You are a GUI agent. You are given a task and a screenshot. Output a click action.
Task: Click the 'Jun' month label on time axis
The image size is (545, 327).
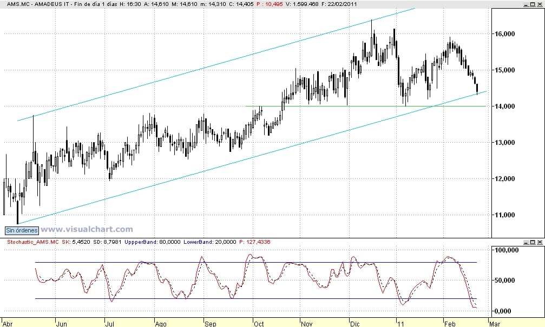pos(62,324)
